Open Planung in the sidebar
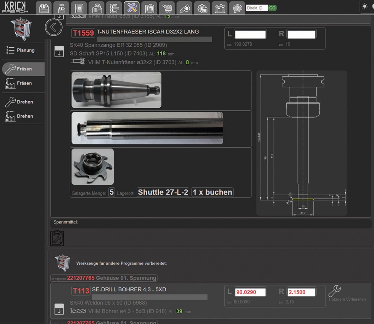Image resolution: width=374 pixels, height=324 pixels. point(21,50)
